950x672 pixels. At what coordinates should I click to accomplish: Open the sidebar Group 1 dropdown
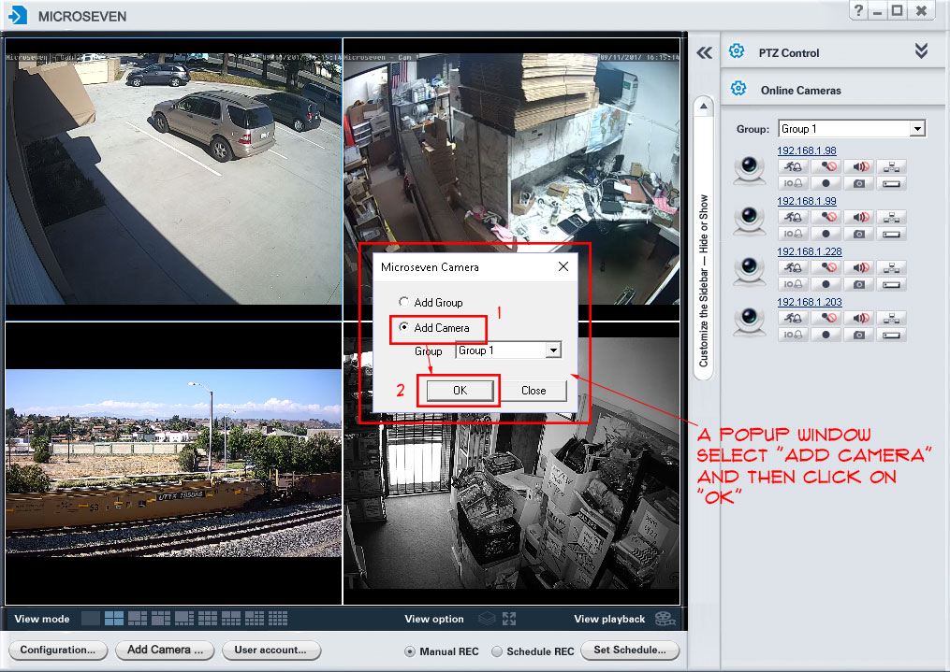(917, 129)
